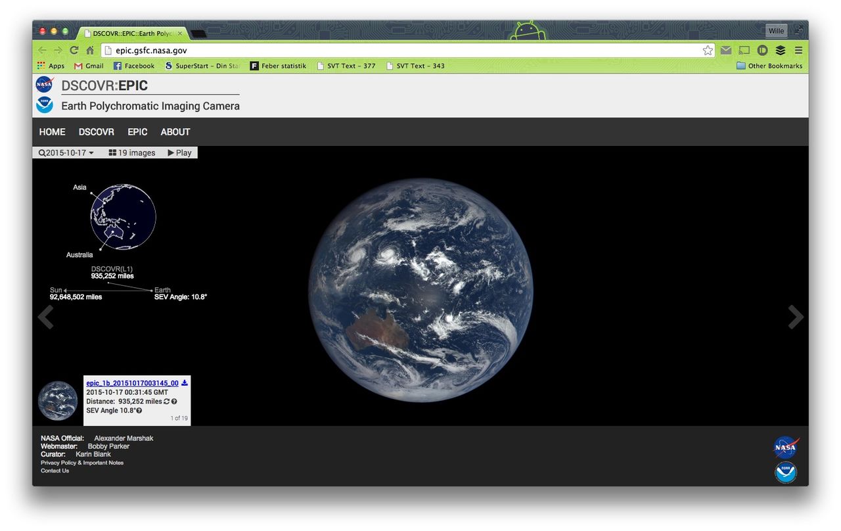Image resolution: width=841 pixels, height=531 pixels.
Task: Open Chrome hamburger menu
Action: pos(798,51)
